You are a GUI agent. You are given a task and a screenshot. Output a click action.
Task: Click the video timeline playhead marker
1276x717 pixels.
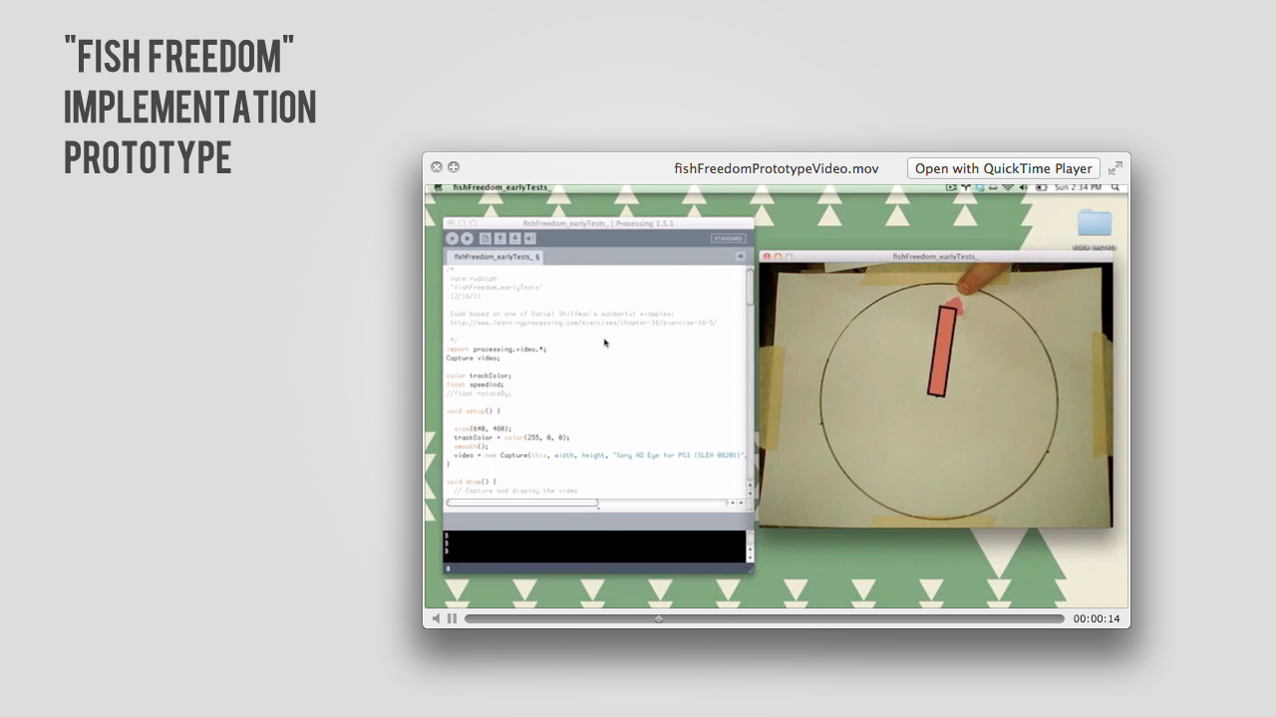[x=658, y=618]
